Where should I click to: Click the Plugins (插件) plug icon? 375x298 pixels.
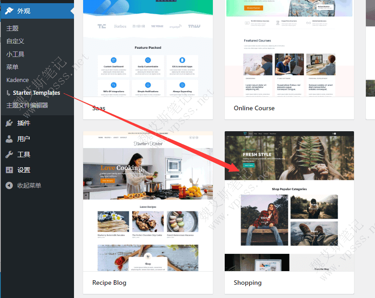pyautogui.click(x=9, y=123)
